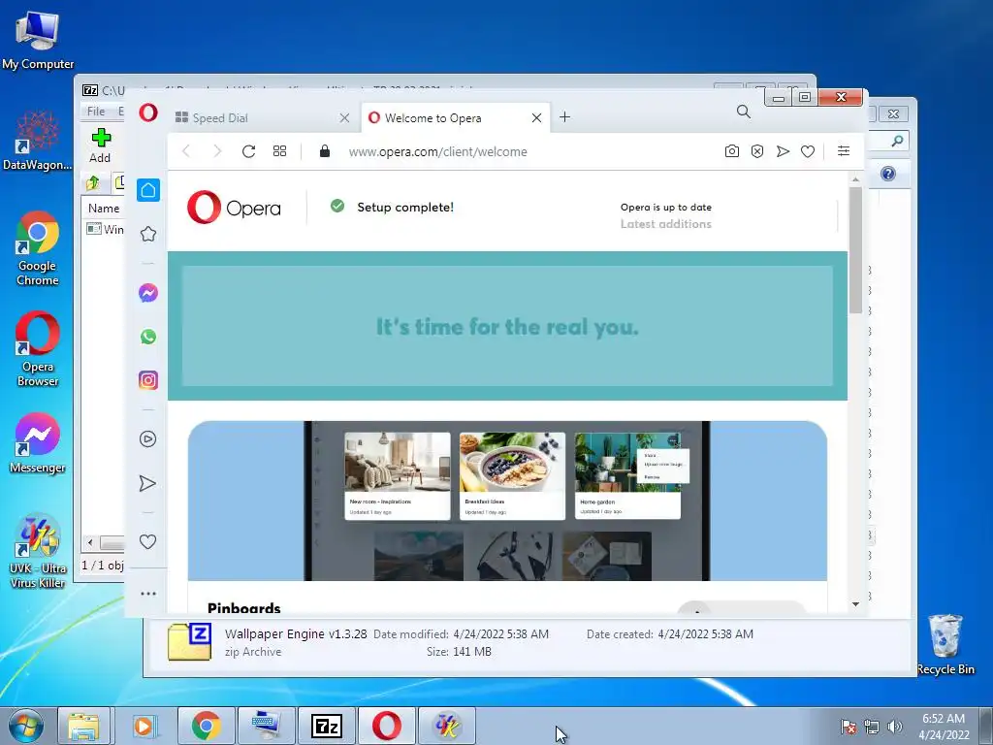Screen dimensions: 993x745
Task: Open volume speaker tray icon
Action: [895, 727]
